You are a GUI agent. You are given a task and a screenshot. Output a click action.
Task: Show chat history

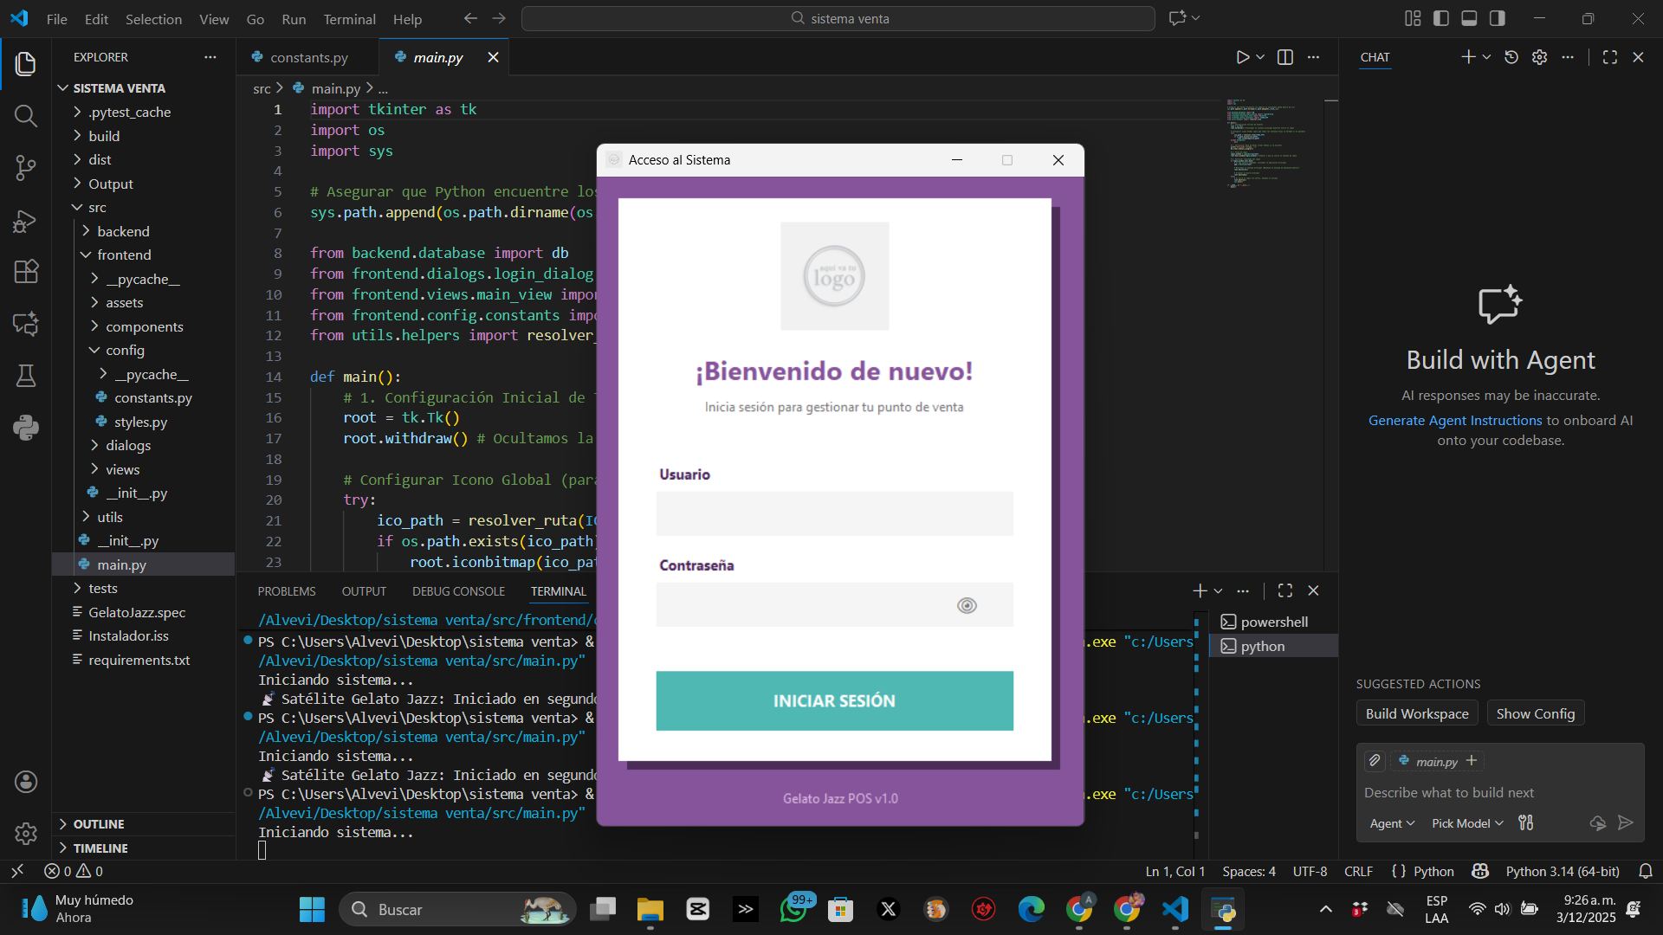1511,57
